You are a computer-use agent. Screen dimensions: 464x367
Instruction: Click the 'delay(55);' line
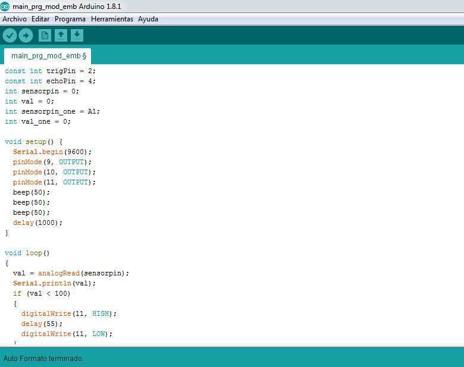42,324
